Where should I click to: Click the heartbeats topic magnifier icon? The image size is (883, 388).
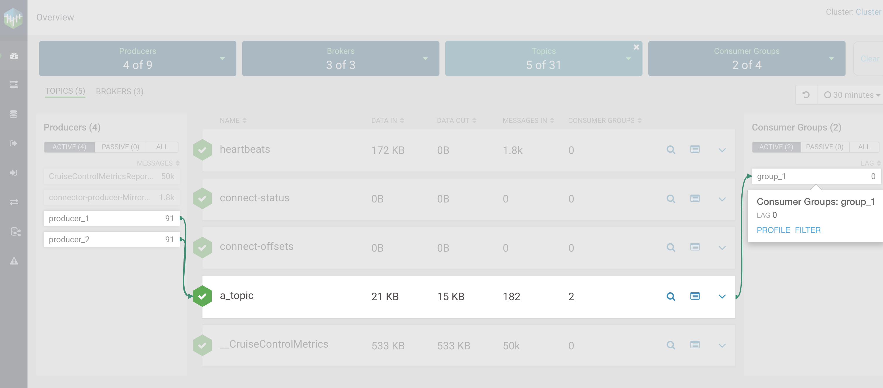pyautogui.click(x=671, y=150)
